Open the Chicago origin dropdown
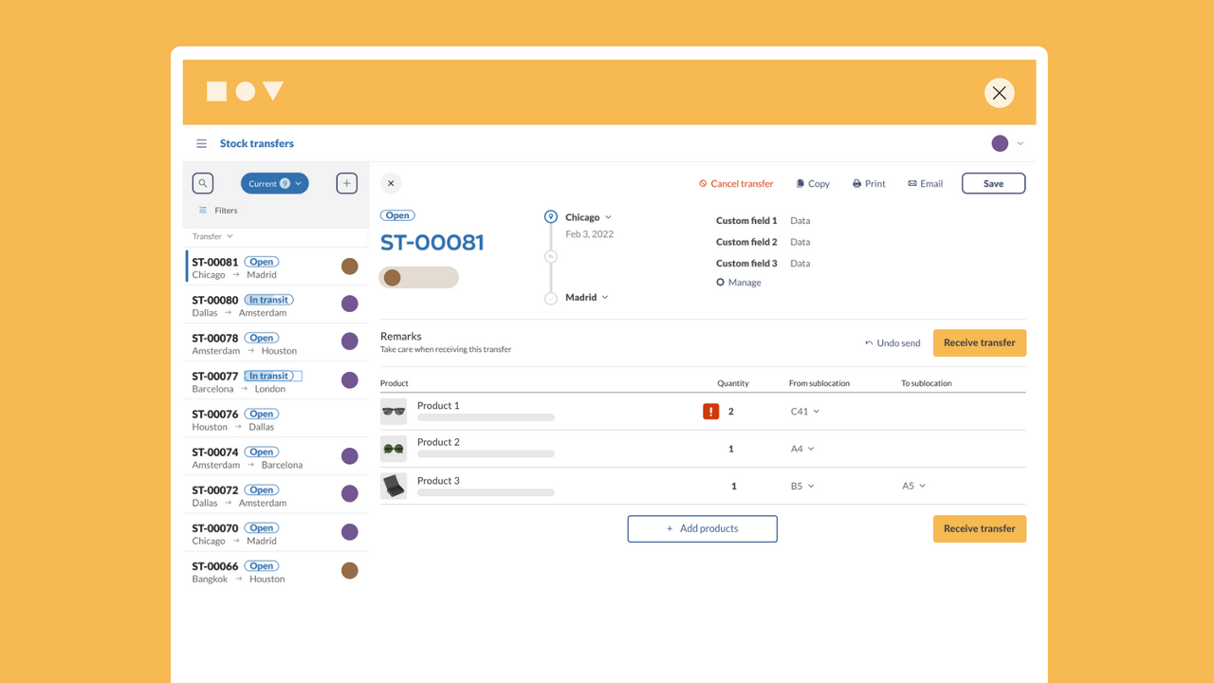 [589, 217]
